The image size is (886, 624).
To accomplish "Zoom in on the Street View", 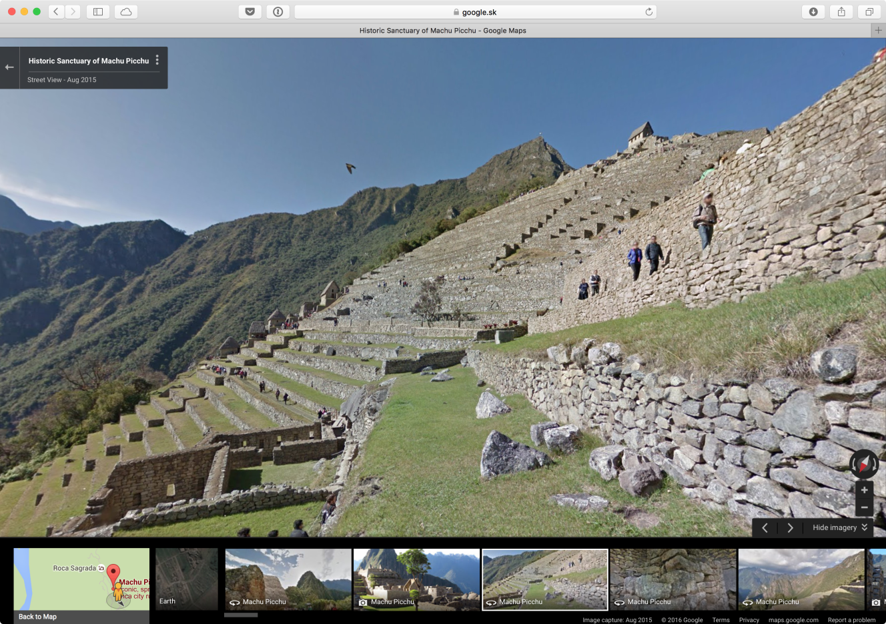I will 864,490.
